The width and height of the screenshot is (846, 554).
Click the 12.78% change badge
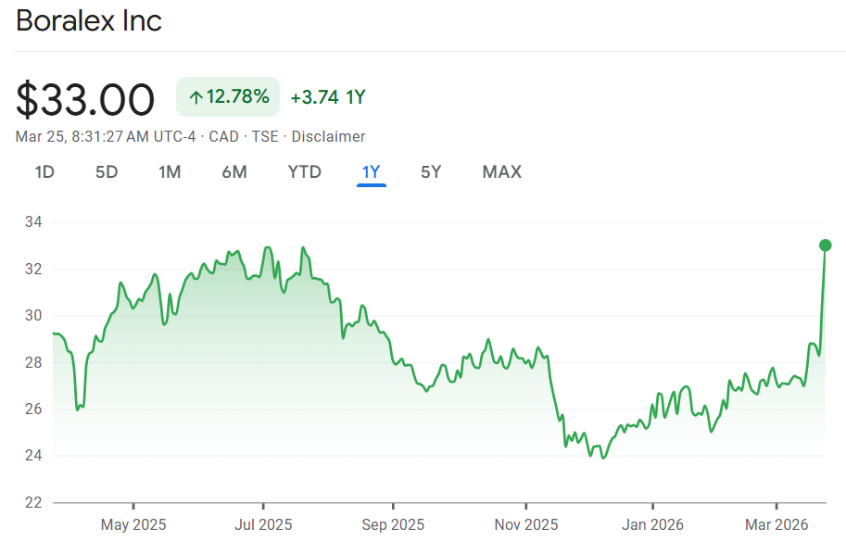tap(228, 97)
